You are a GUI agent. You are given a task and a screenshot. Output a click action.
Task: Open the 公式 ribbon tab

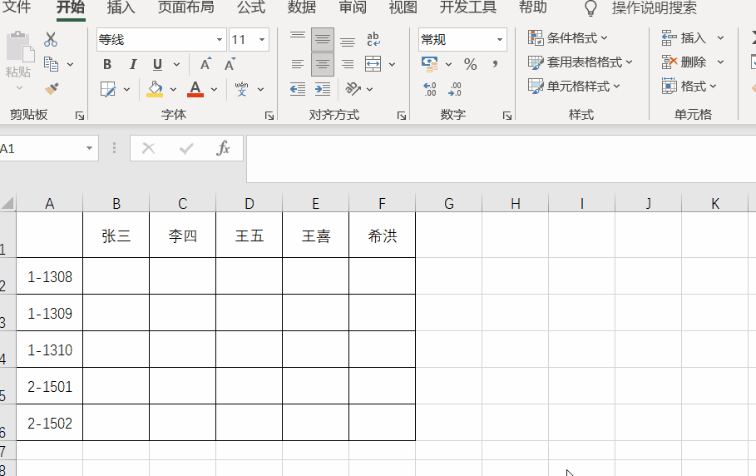250,8
